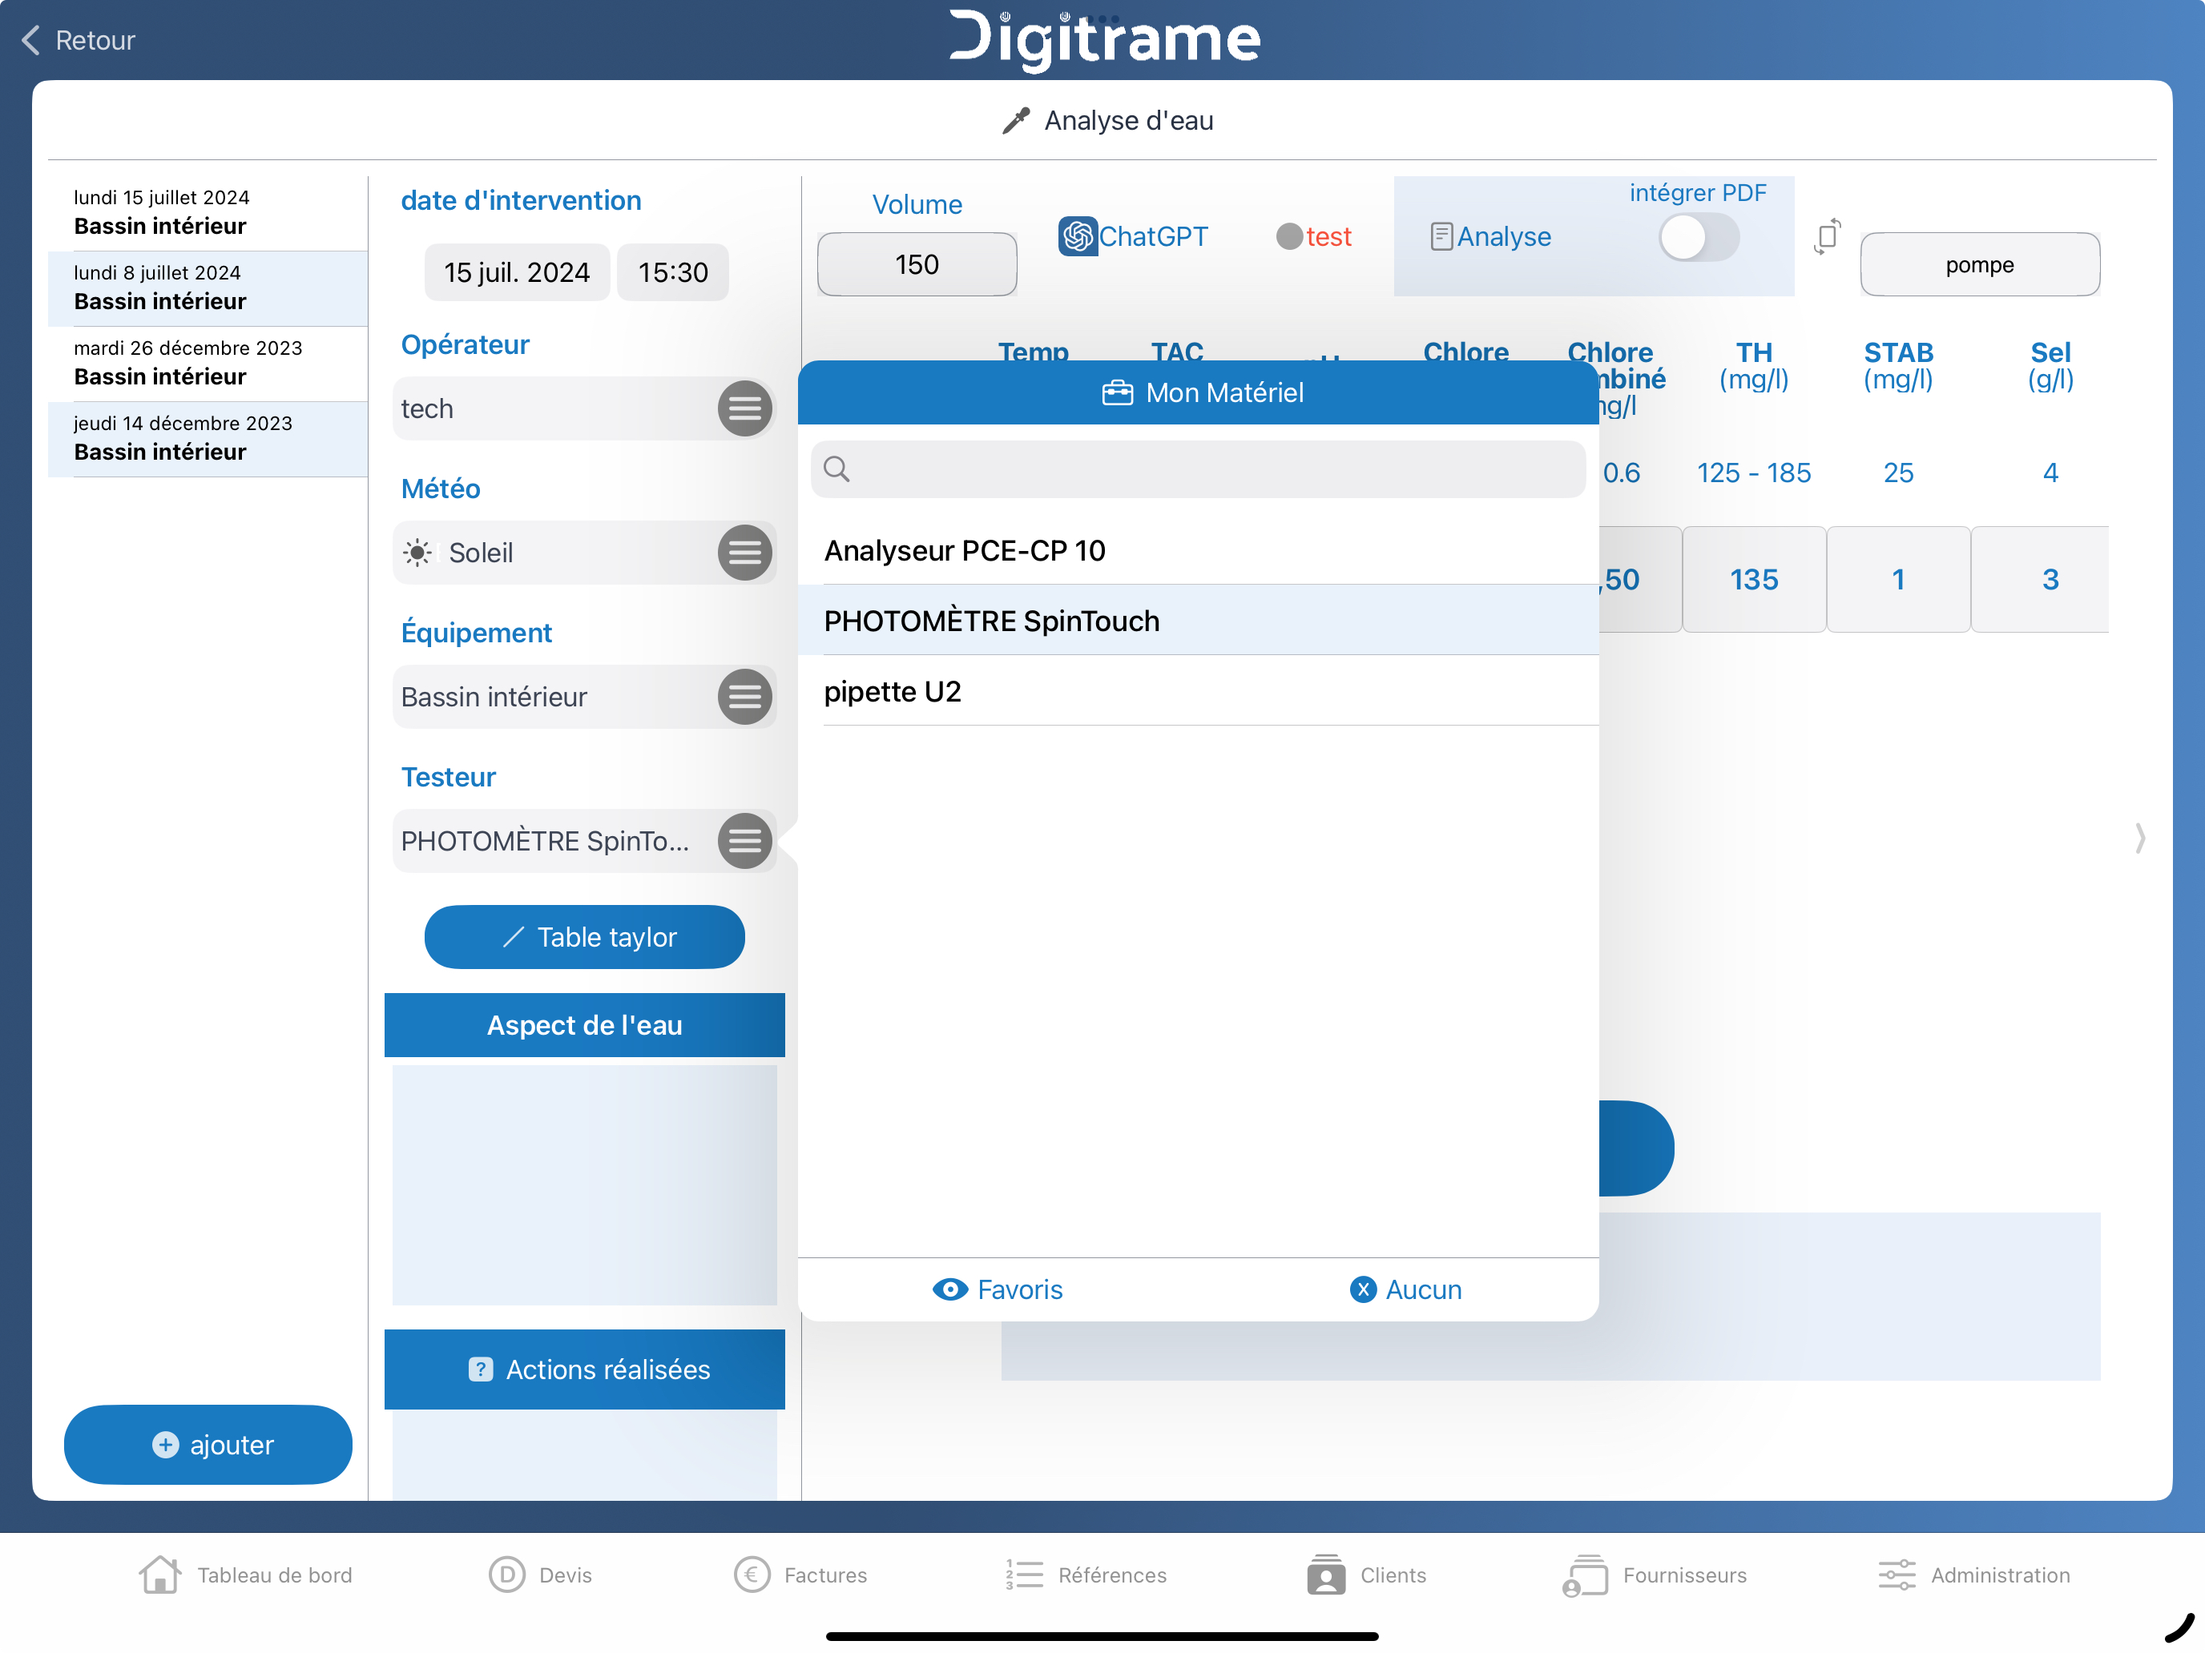The height and width of the screenshot is (1653, 2205).
Task: Click the copy-rotate icon beside pompe
Action: [x=1826, y=236]
